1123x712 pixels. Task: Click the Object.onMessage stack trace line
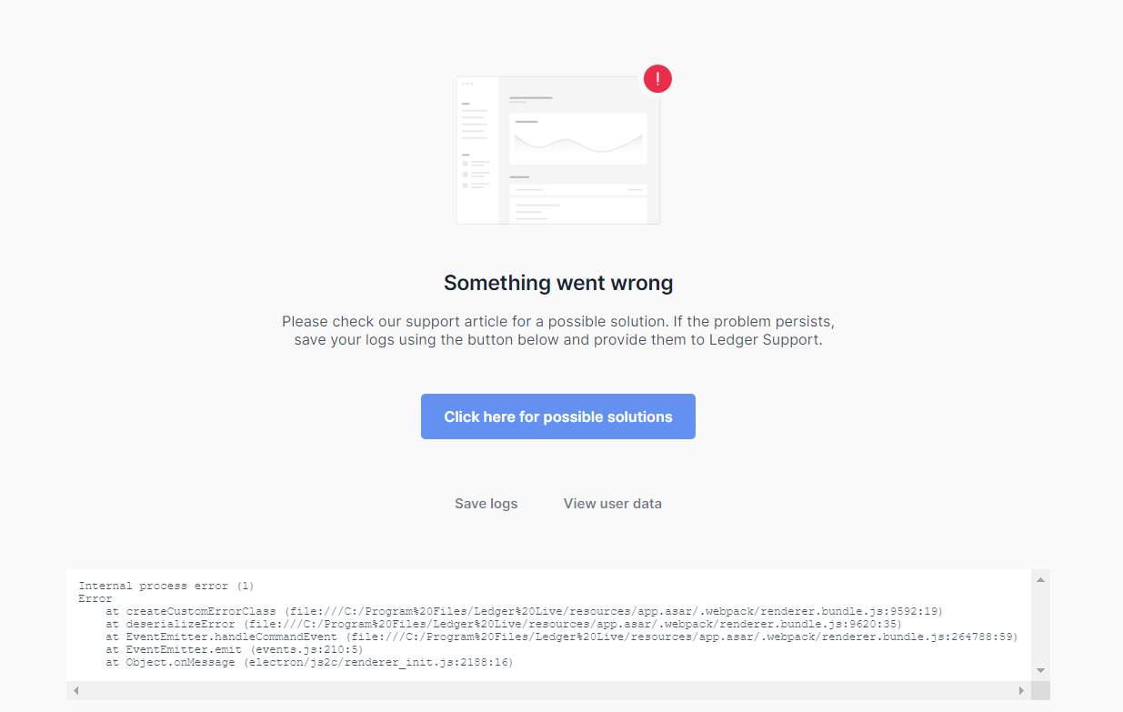309,662
